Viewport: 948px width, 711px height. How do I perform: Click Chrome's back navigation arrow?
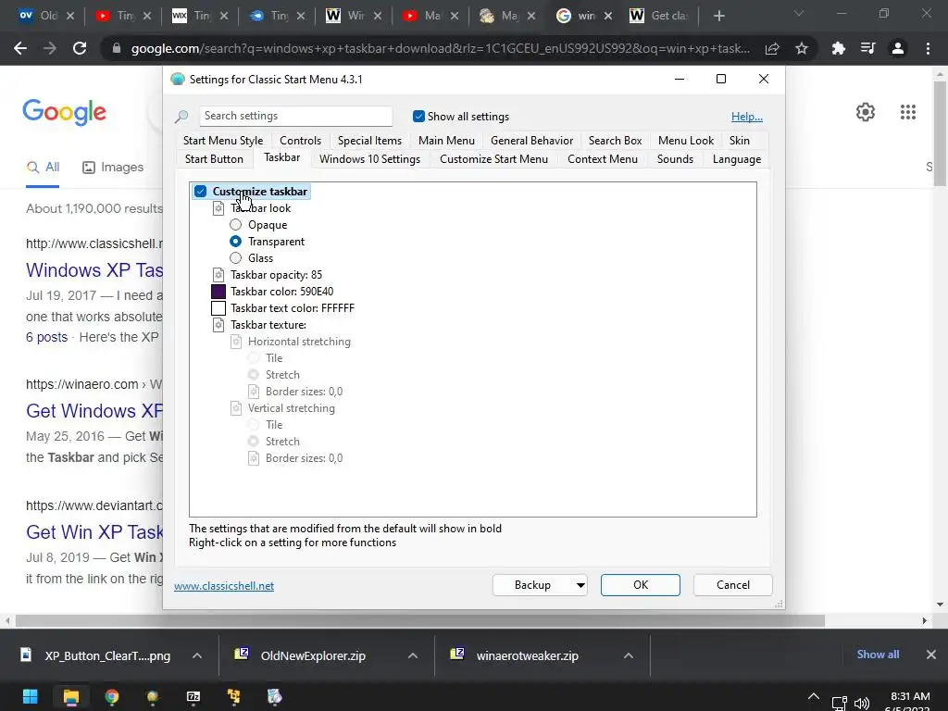point(20,48)
